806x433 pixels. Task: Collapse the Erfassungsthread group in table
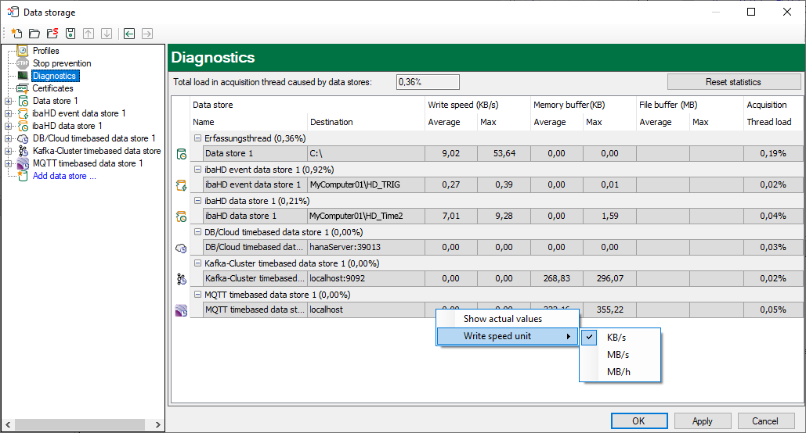tap(197, 138)
